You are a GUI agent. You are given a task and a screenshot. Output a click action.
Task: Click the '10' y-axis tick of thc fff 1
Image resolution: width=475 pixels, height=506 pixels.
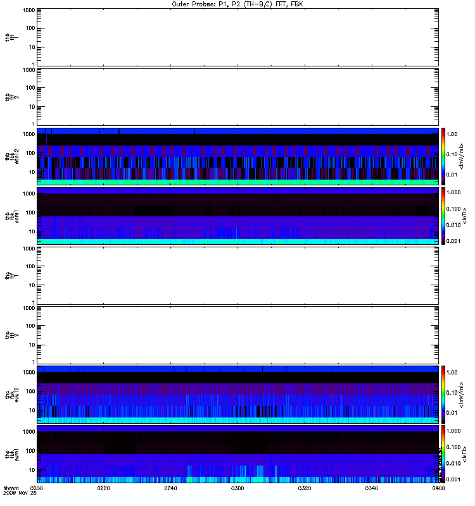(32, 286)
